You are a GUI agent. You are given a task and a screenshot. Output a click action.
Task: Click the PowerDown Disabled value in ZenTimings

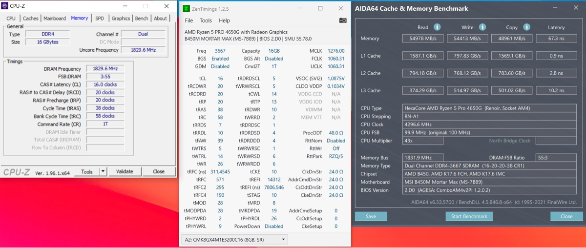(x=274, y=227)
